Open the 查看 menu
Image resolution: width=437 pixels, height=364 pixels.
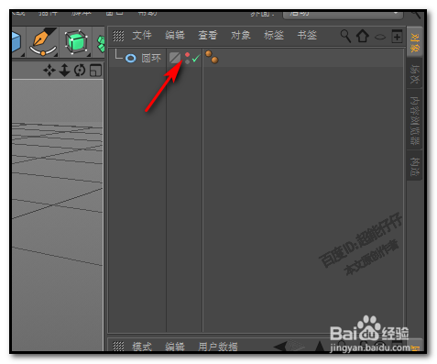[x=208, y=35]
